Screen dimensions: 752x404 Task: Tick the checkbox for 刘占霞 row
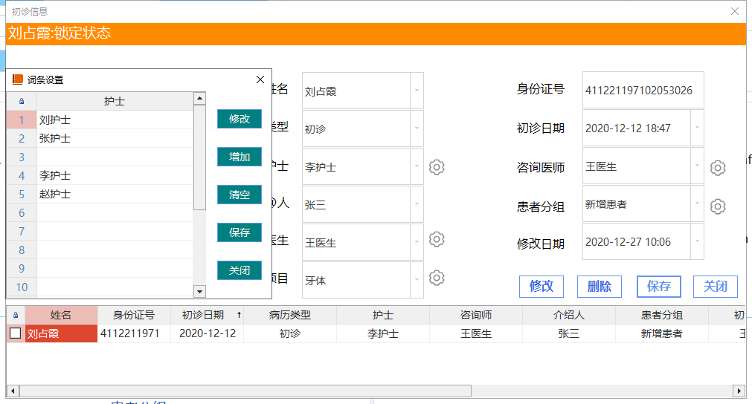(x=16, y=333)
